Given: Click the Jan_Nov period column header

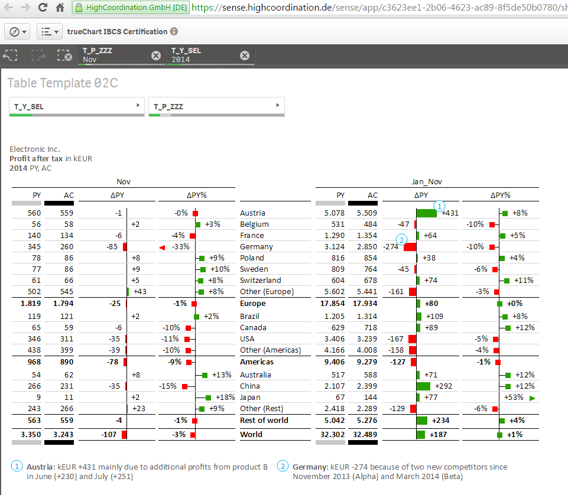Looking at the screenshot, I should point(427,182).
